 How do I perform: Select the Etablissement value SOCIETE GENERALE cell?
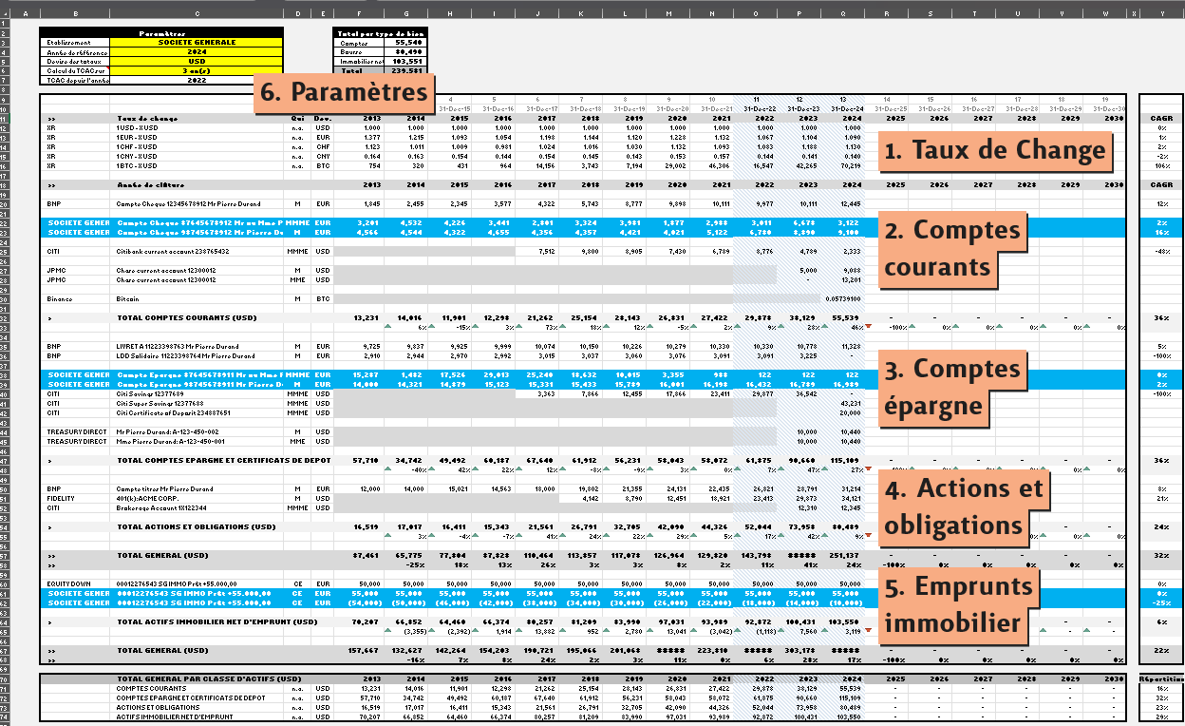(x=197, y=44)
